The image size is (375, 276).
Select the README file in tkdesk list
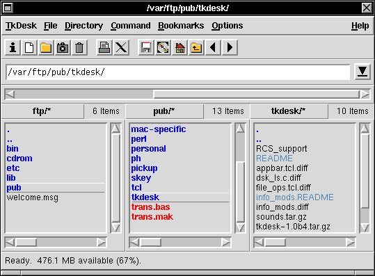coord(274,159)
